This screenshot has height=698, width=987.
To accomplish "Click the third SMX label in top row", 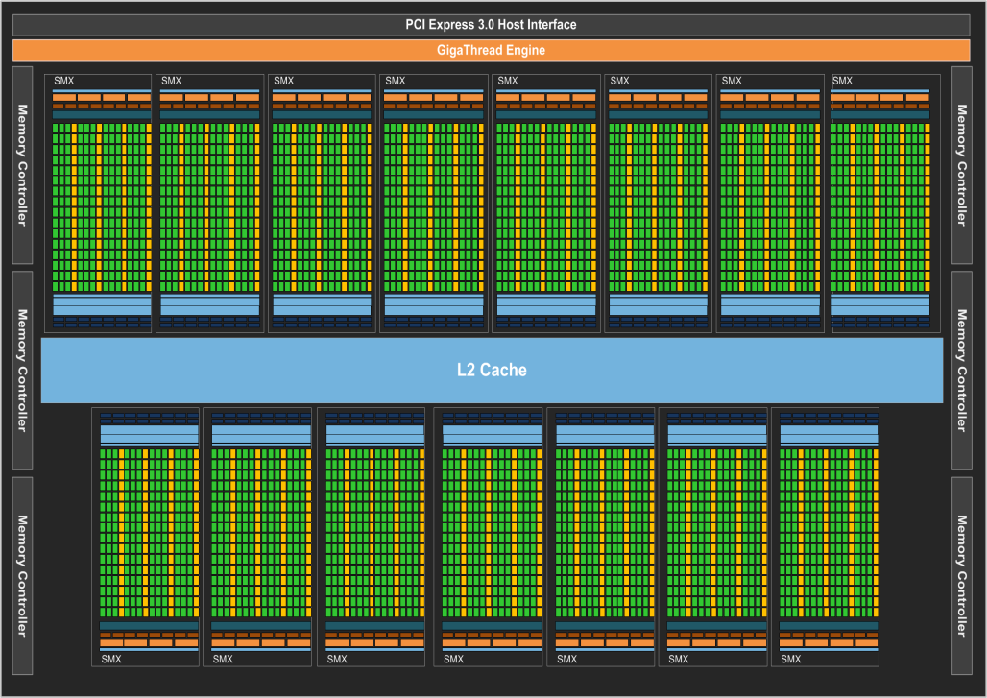I will tap(283, 82).
